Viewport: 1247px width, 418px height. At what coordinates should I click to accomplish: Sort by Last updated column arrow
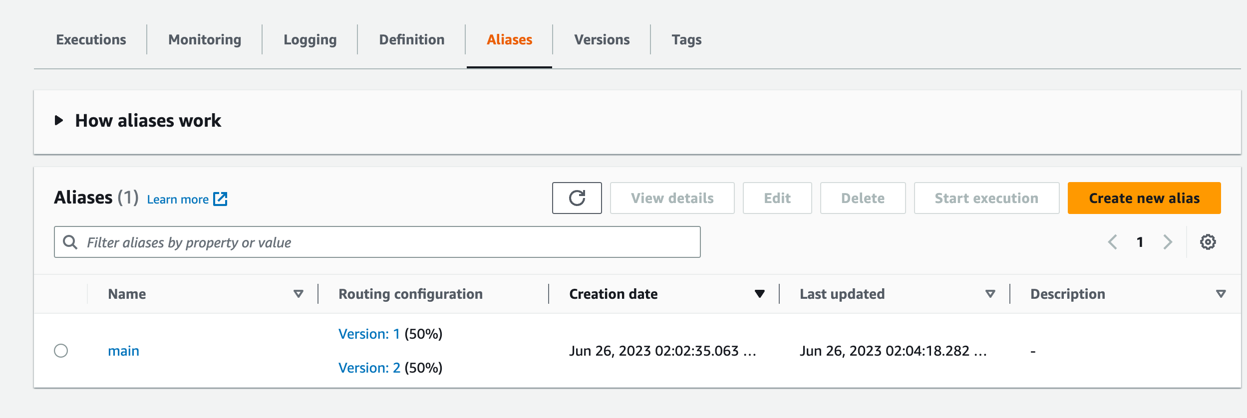click(990, 294)
